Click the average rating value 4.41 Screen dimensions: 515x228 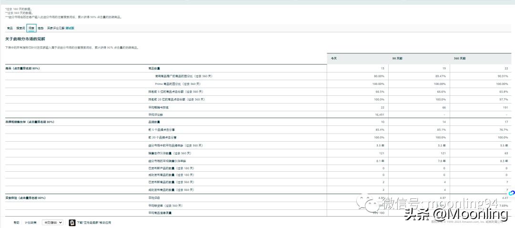pos(505,198)
